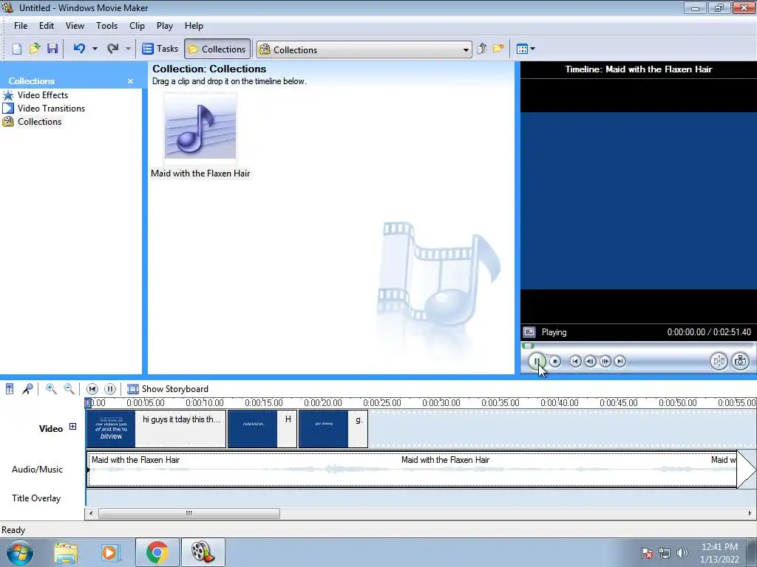757x567 pixels.
Task: Stop playback in the preview monitor
Action: click(555, 361)
